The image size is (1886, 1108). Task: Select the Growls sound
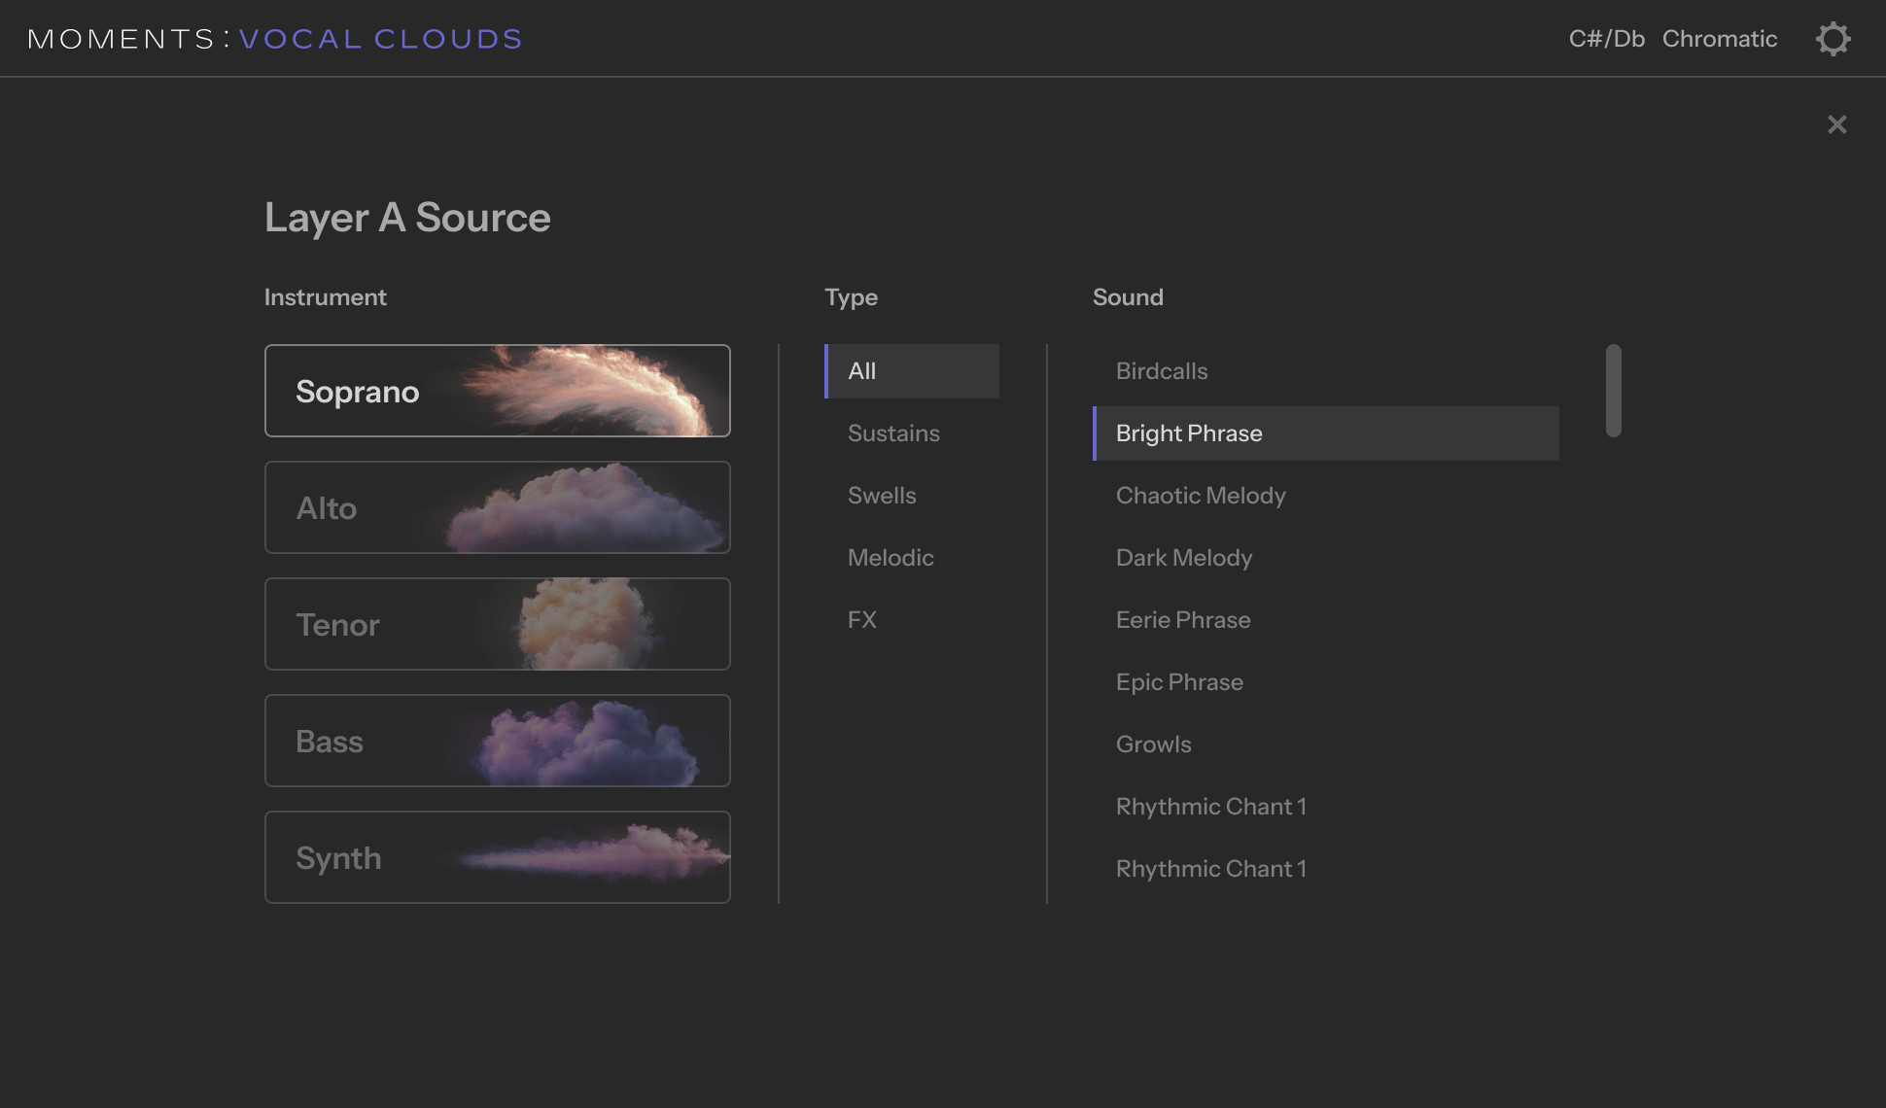pos(1154,744)
